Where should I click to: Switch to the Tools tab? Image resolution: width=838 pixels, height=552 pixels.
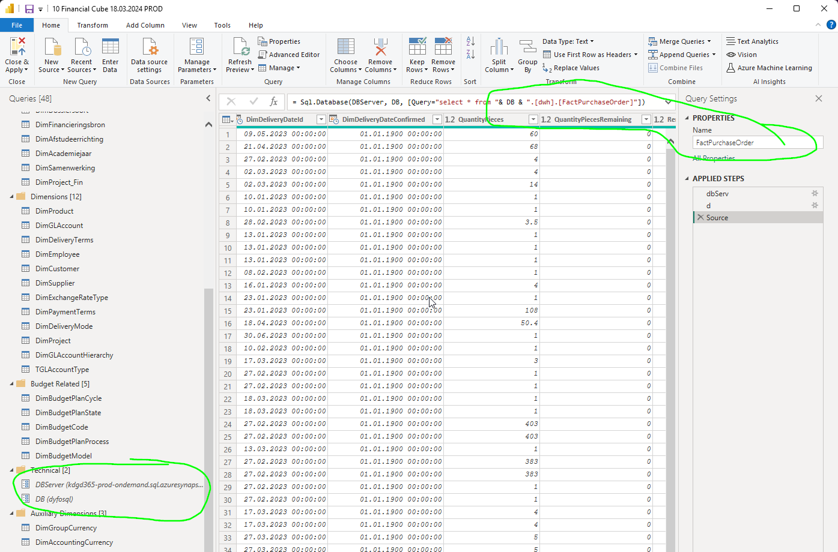tap(222, 25)
